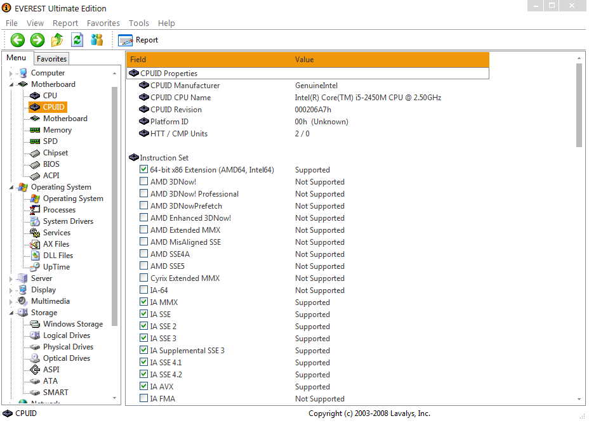
Task: Click the green Back arrow icon
Action: coord(18,40)
